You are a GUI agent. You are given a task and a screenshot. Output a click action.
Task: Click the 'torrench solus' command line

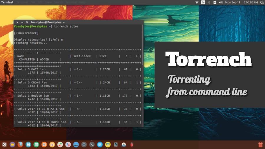tap(66, 27)
